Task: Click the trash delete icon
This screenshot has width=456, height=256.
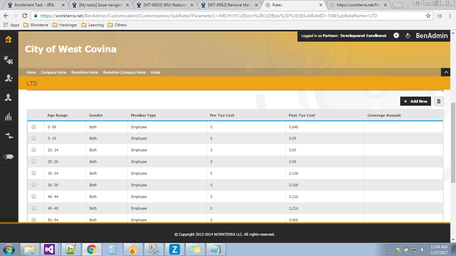Action: [x=439, y=101]
